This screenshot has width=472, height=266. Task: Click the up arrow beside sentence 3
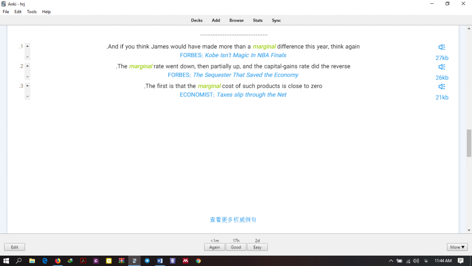click(x=27, y=86)
